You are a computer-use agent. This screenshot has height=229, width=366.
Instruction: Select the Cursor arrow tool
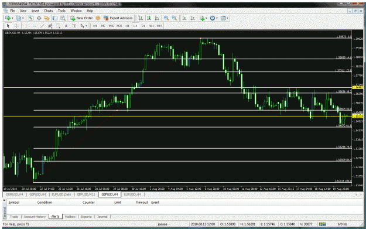pyautogui.click(x=8, y=26)
